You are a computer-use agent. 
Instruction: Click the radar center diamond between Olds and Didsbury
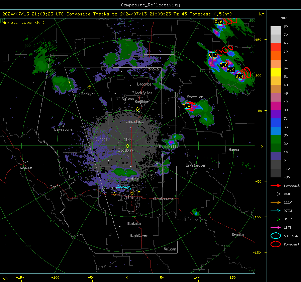[127, 146]
